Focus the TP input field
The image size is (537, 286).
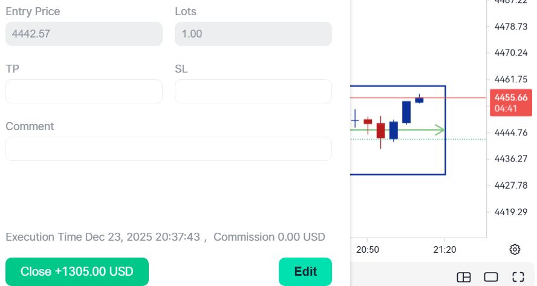84,91
